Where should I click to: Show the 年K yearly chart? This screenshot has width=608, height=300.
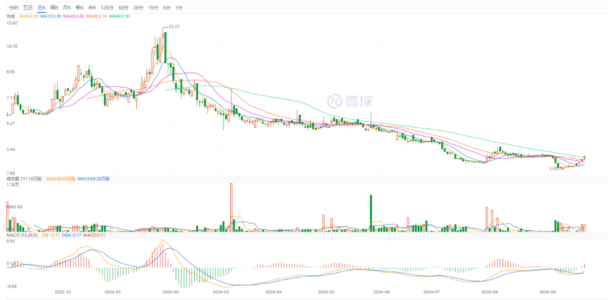pyautogui.click(x=93, y=8)
